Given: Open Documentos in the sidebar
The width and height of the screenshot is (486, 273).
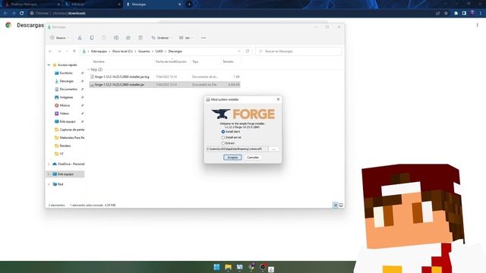Looking at the screenshot, I should coord(68,89).
